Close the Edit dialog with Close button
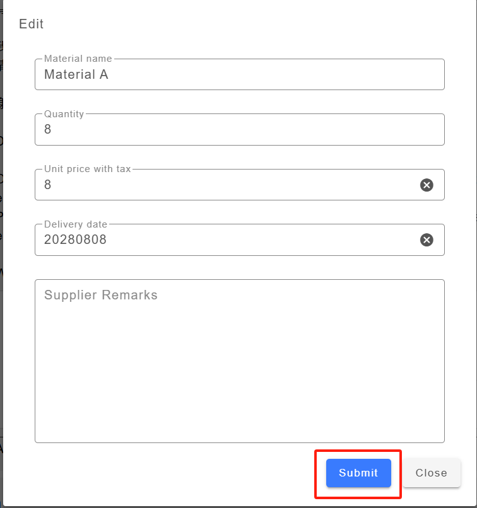This screenshot has height=508, width=477. pos(432,473)
